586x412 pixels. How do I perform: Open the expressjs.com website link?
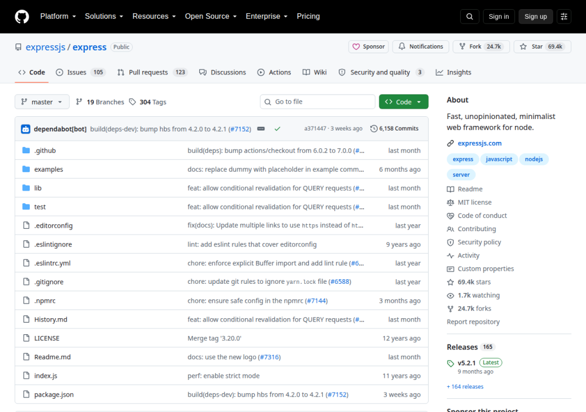(x=480, y=143)
